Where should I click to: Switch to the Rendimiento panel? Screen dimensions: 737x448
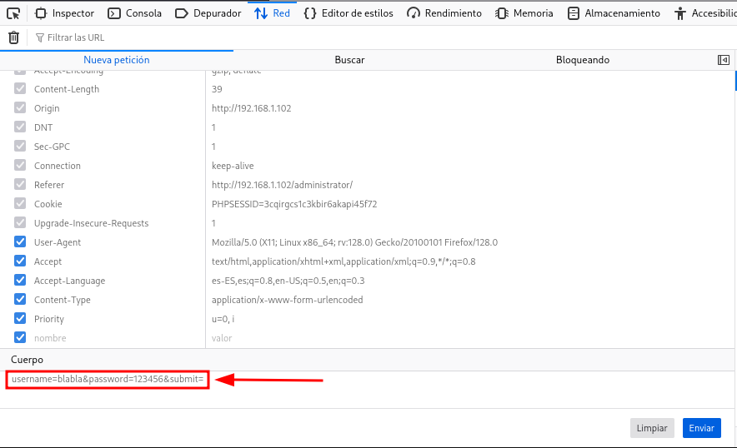pos(444,13)
